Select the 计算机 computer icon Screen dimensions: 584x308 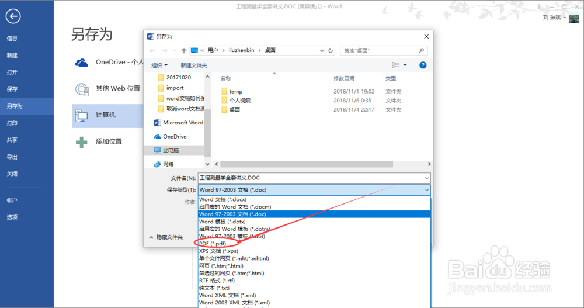(82, 116)
